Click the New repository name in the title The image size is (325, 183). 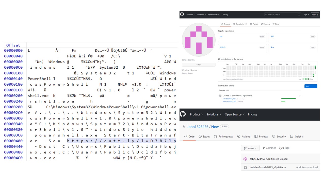tap(215, 127)
